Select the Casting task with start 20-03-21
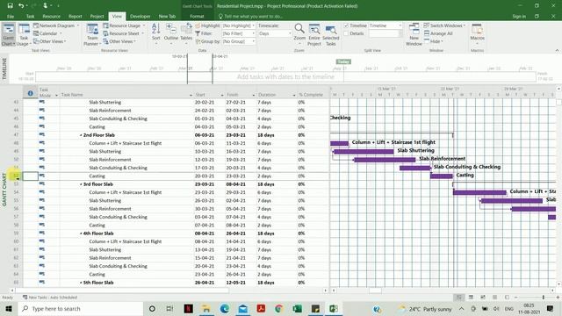The height and width of the screenshot is (316, 562). 97,176
